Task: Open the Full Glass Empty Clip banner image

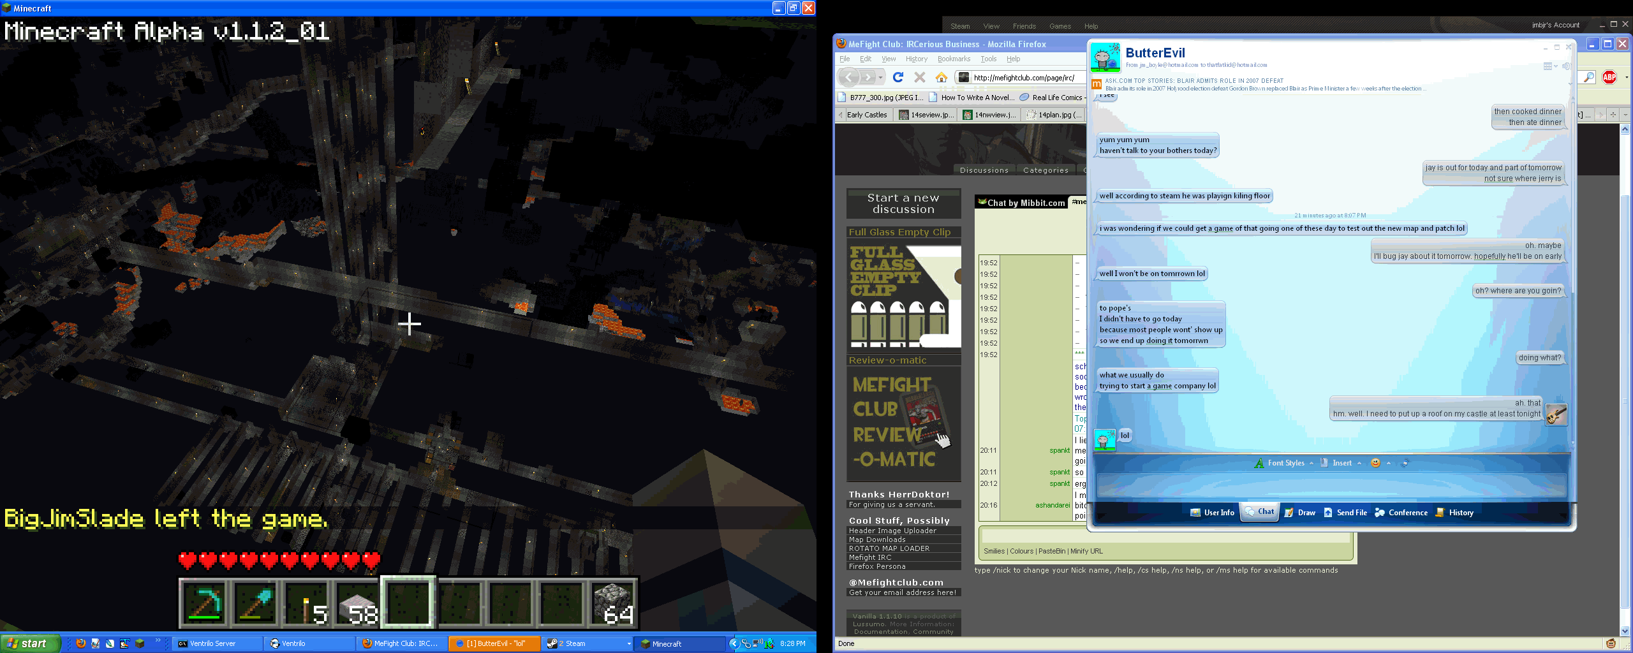Action: pyautogui.click(x=904, y=296)
